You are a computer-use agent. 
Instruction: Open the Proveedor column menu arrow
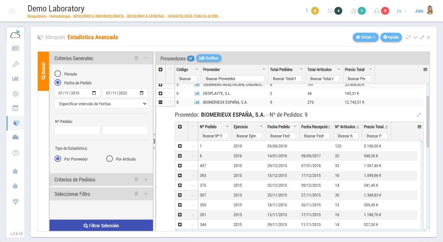pyautogui.click(x=264, y=69)
